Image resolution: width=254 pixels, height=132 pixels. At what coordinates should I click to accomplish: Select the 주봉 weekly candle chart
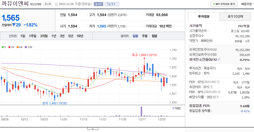click(145, 36)
